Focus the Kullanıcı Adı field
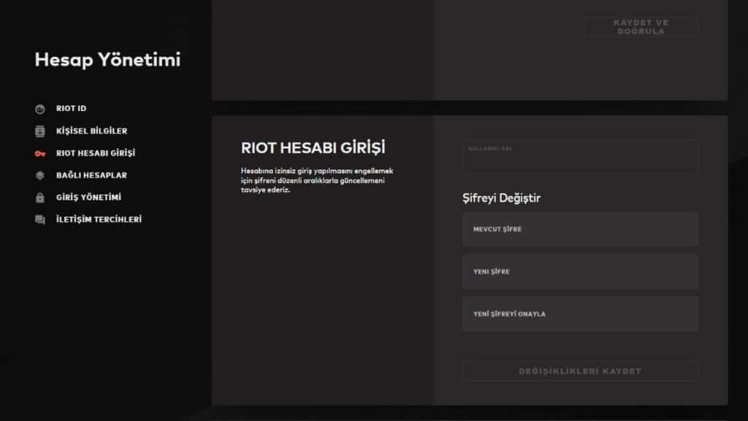The width and height of the screenshot is (748, 421). pos(580,156)
